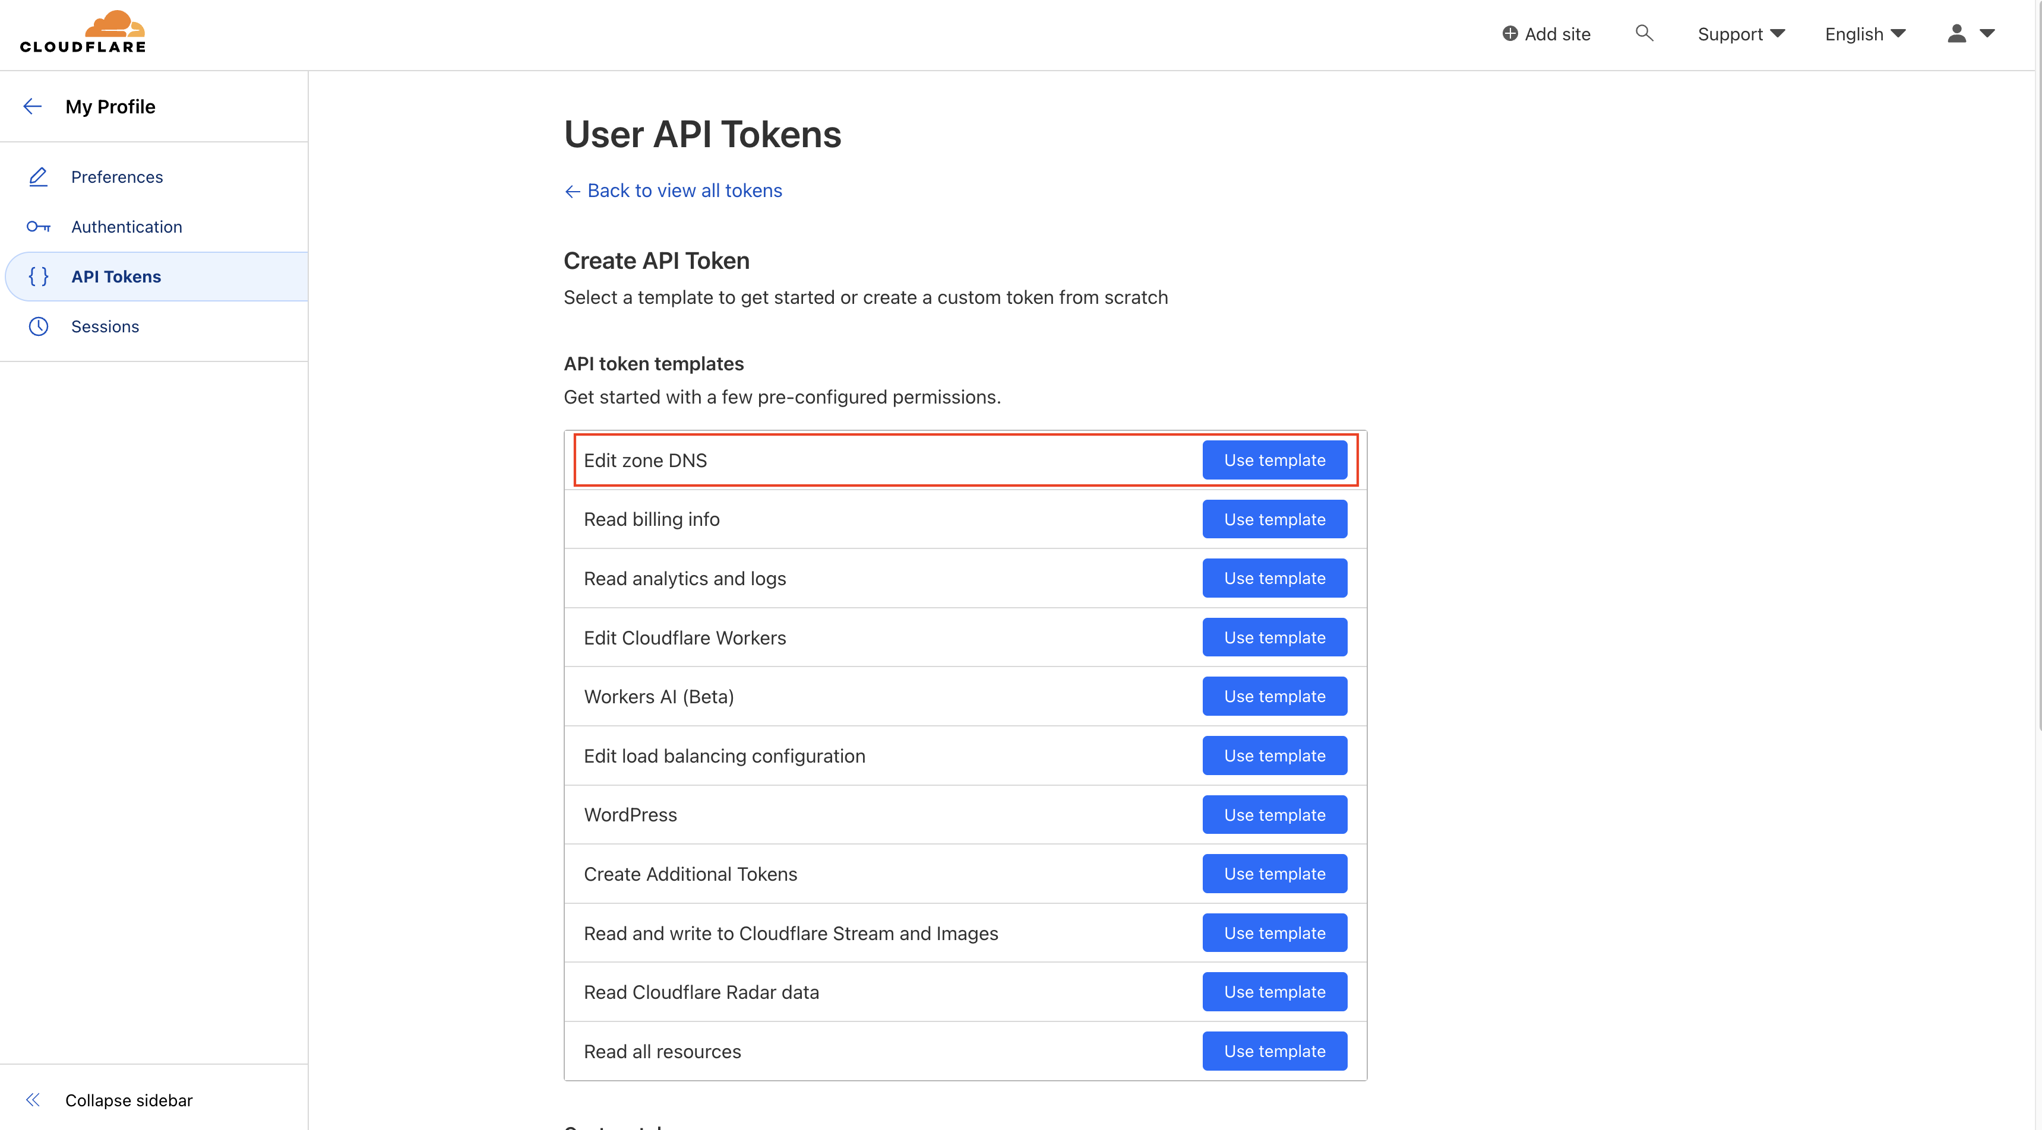Click the Cloudflare logo
The image size is (2042, 1130).
[x=83, y=33]
